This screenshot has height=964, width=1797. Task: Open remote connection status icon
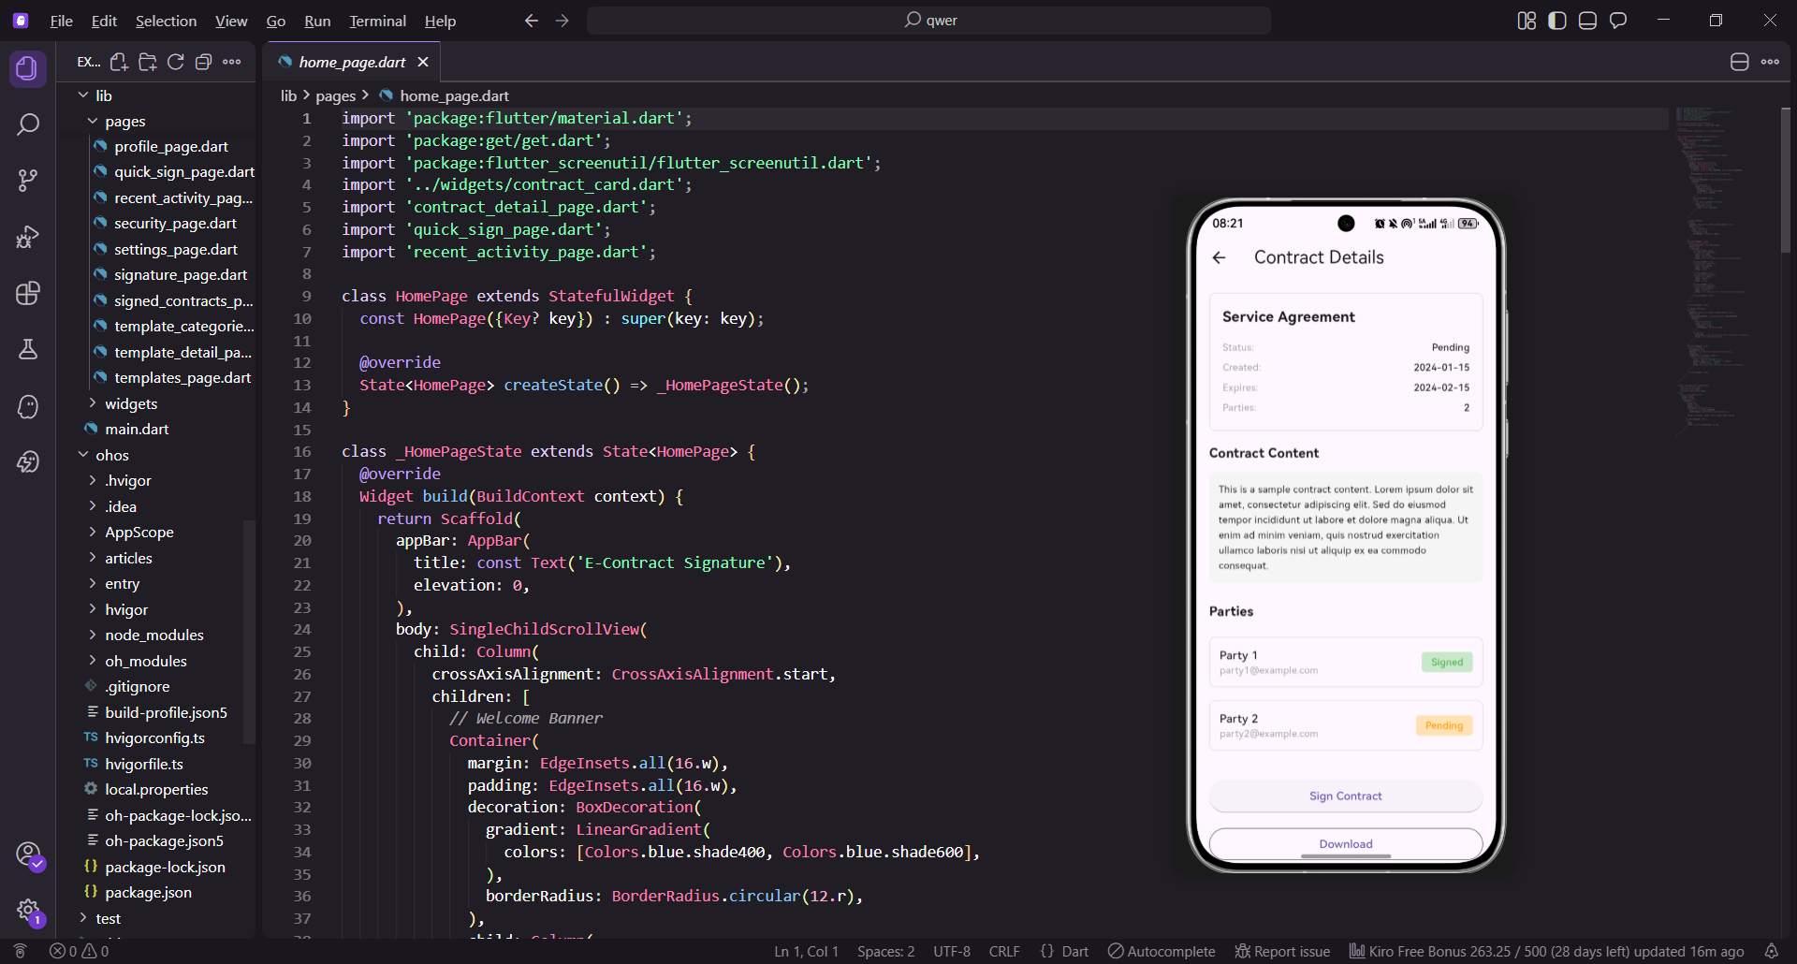tap(20, 951)
